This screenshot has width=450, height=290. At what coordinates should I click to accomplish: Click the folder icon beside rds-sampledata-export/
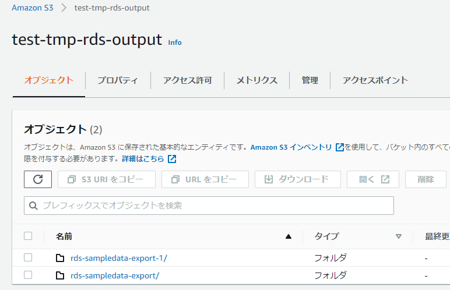click(x=60, y=275)
